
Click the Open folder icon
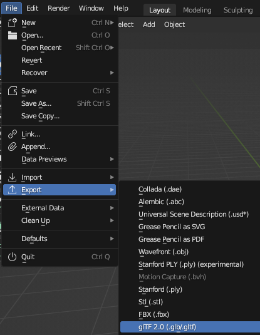[13, 35]
